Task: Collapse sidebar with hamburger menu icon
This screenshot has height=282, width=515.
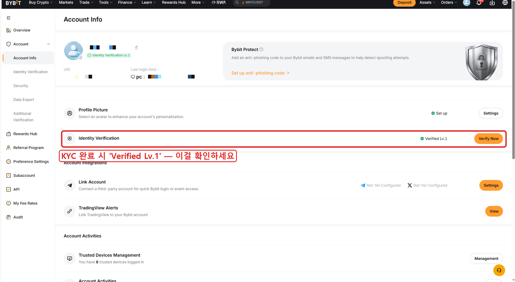Action: coord(9,18)
